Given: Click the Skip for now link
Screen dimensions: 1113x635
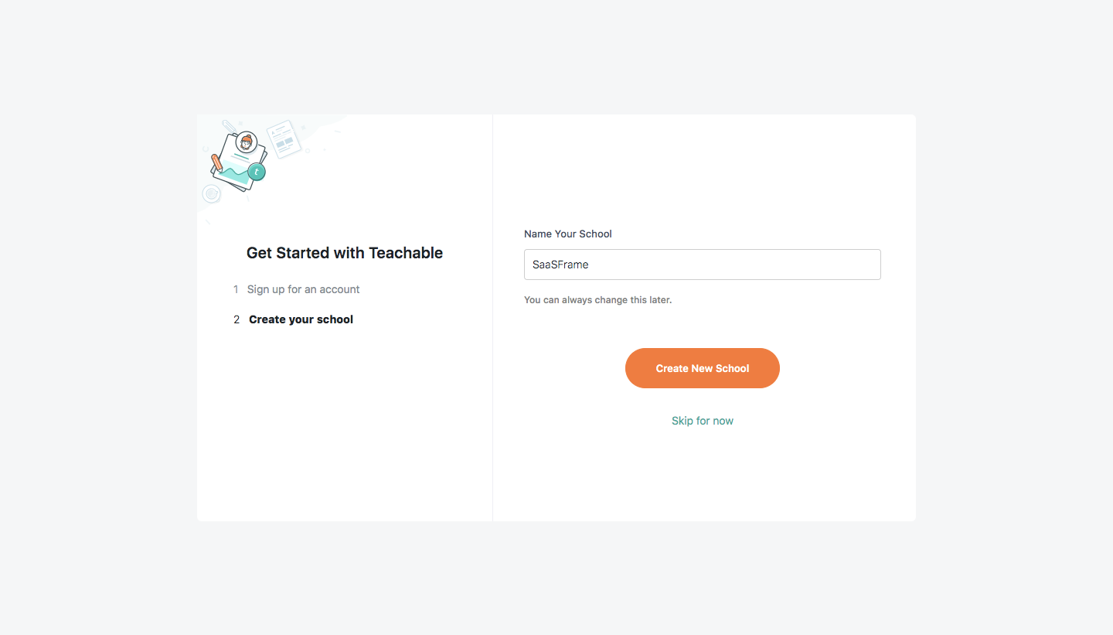Looking at the screenshot, I should pos(702,420).
